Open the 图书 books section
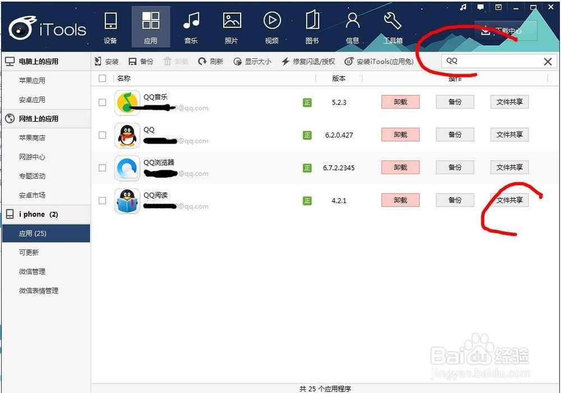The width and height of the screenshot is (561, 393). [x=312, y=26]
